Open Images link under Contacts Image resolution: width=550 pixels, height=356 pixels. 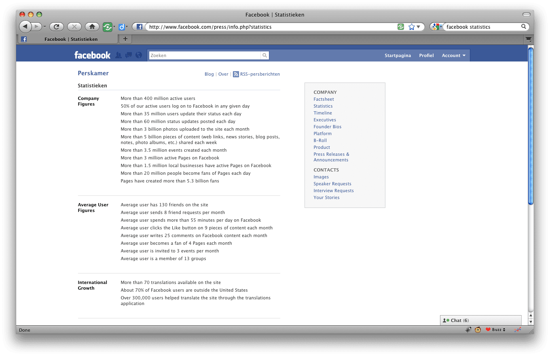321,177
